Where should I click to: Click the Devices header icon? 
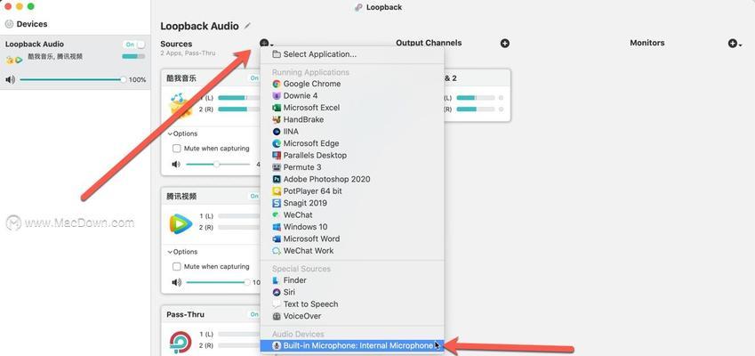tap(9, 24)
